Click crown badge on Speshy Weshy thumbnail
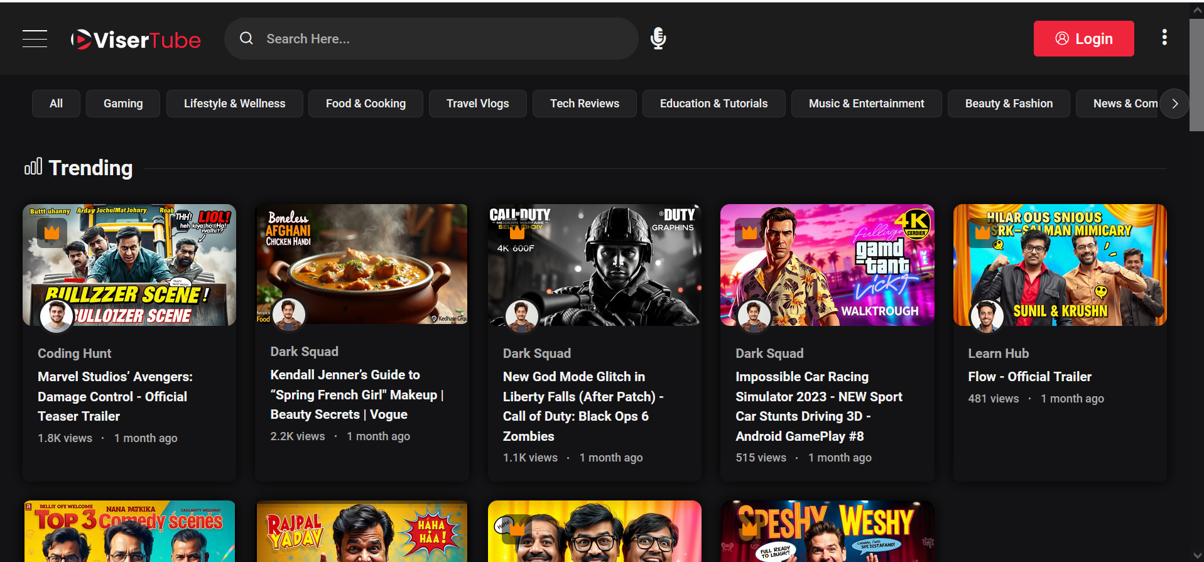 (750, 529)
